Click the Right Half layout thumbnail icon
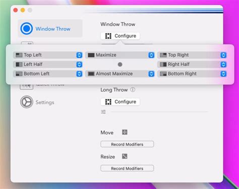Viewport: 239px width, 189px height. coord(163,65)
